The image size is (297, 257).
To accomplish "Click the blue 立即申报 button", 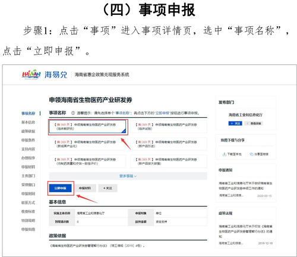I will (x=60, y=188).
